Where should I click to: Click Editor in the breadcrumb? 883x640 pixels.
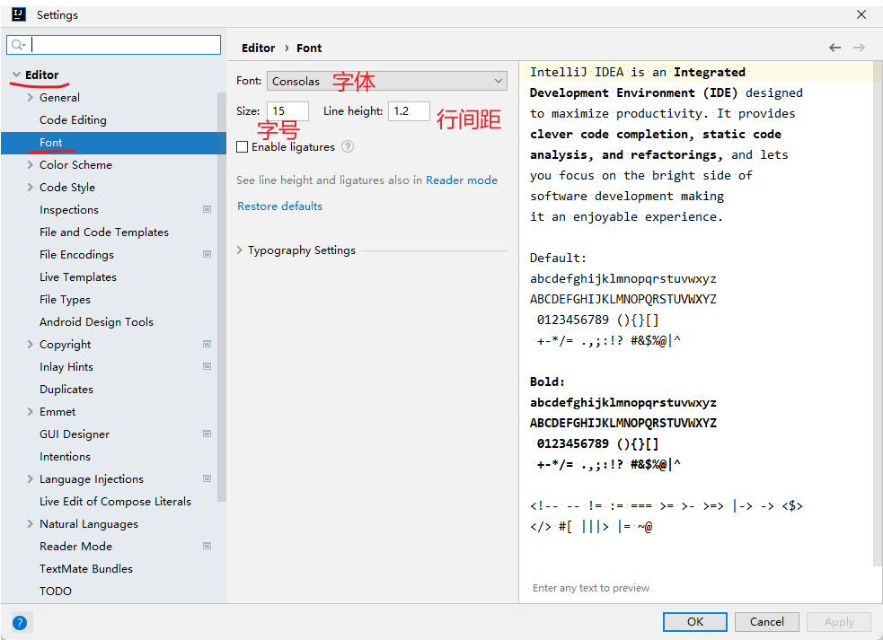point(259,48)
